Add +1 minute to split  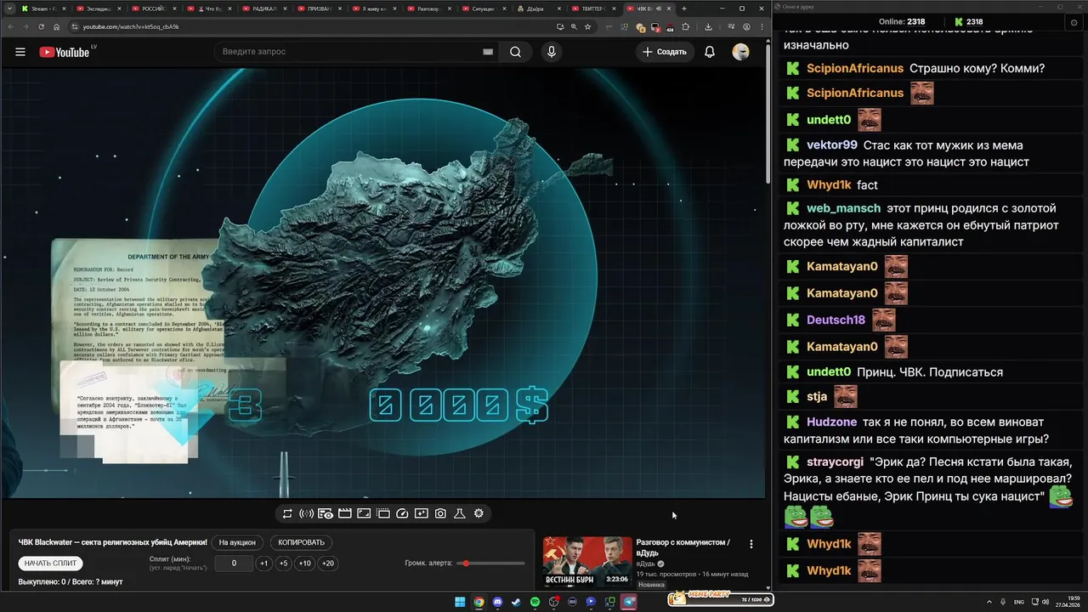pos(264,563)
